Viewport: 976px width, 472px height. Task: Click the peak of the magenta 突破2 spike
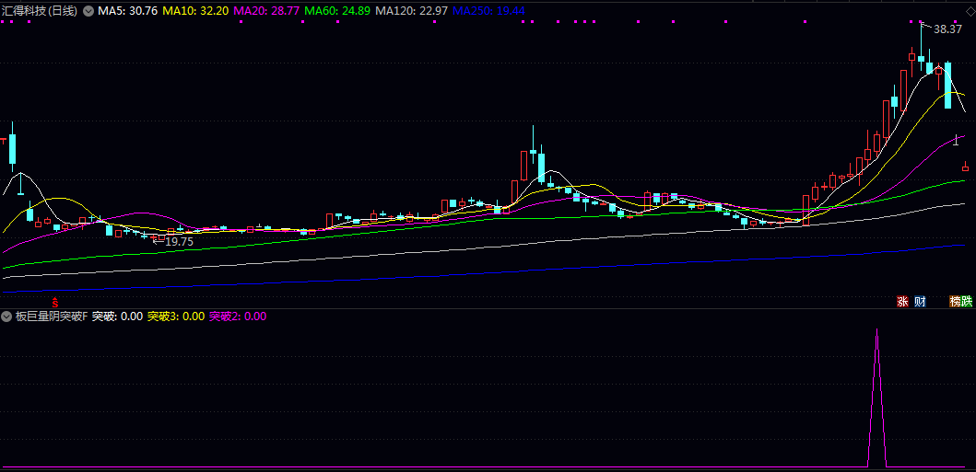876,329
